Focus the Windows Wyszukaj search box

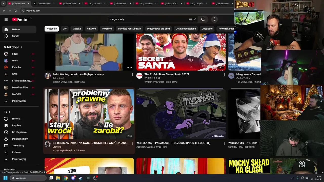[x=29, y=178]
